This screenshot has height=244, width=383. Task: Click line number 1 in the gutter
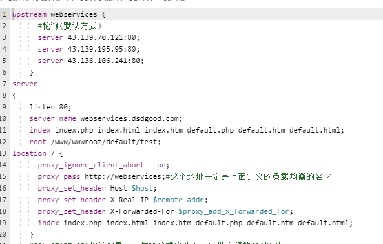tap(5, 14)
